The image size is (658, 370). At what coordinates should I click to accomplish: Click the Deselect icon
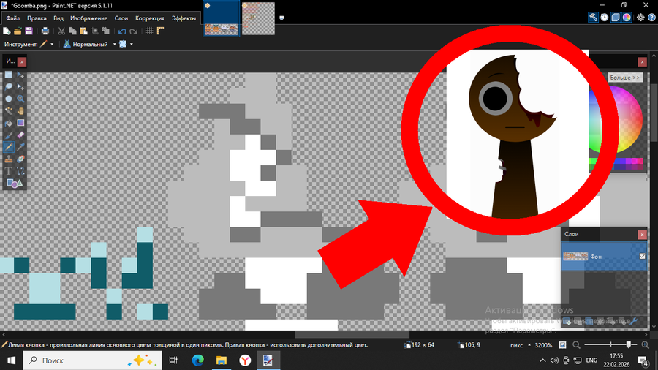[106, 31]
